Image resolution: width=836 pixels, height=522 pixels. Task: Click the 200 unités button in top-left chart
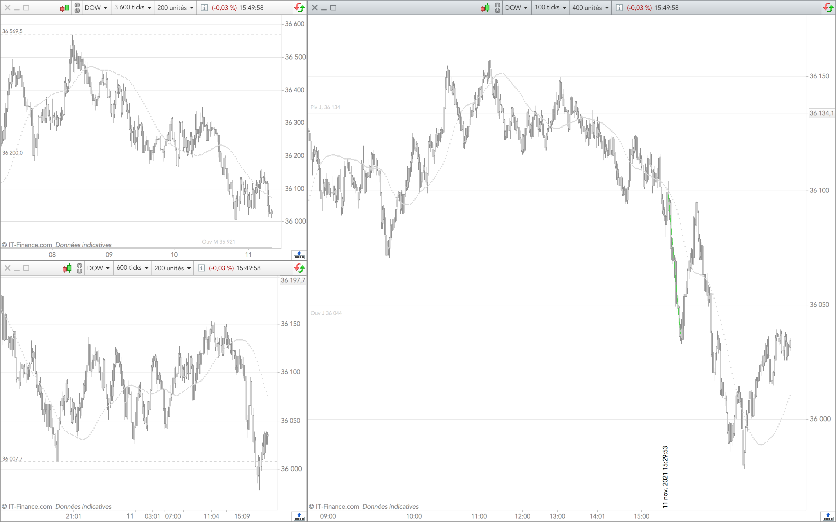[x=175, y=8]
